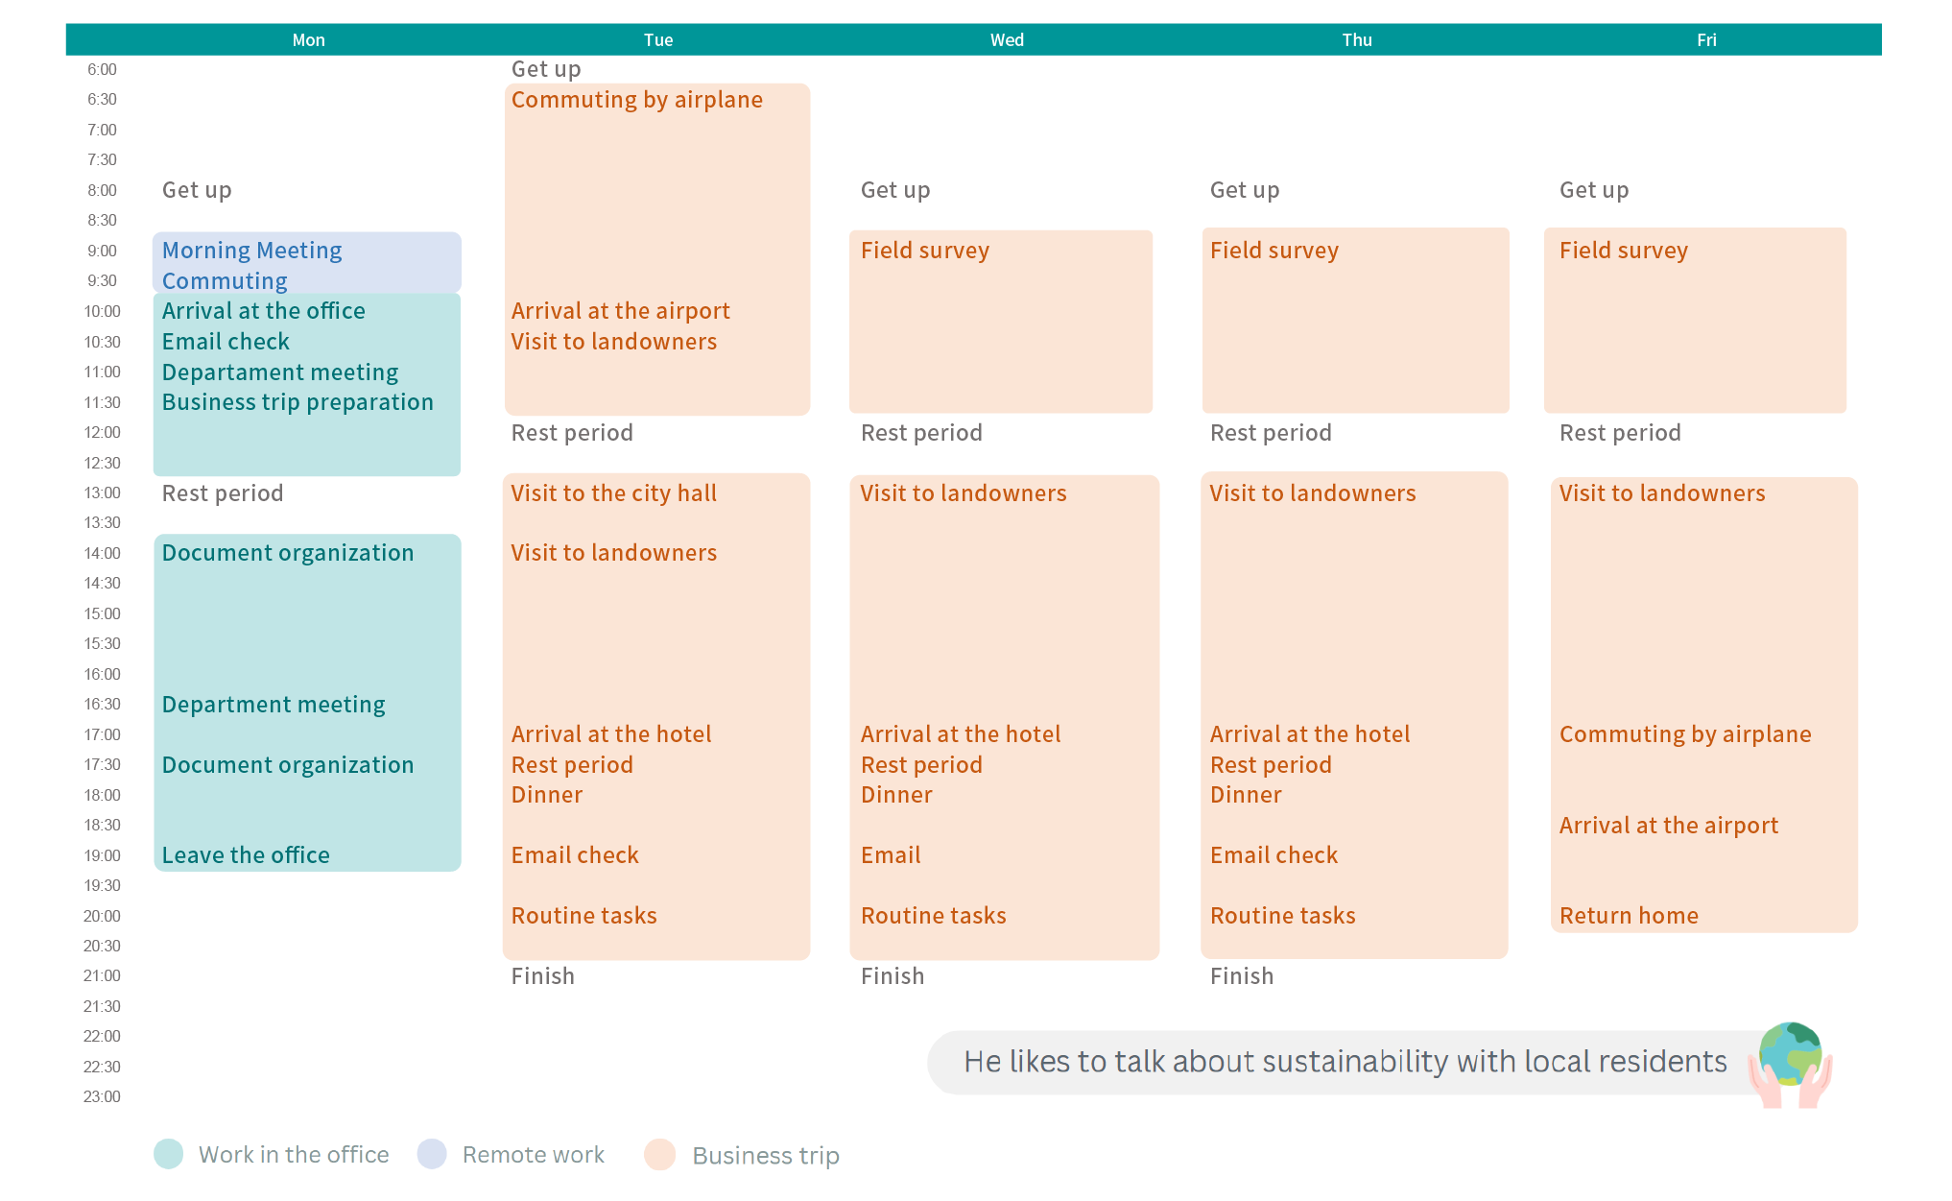The image size is (1952, 1201).
Task: Select Thursday's Field survey block
Action: [x=1355, y=321]
